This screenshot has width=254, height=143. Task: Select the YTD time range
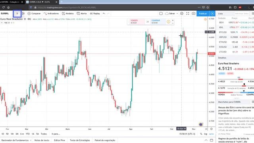(x=28, y=134)
